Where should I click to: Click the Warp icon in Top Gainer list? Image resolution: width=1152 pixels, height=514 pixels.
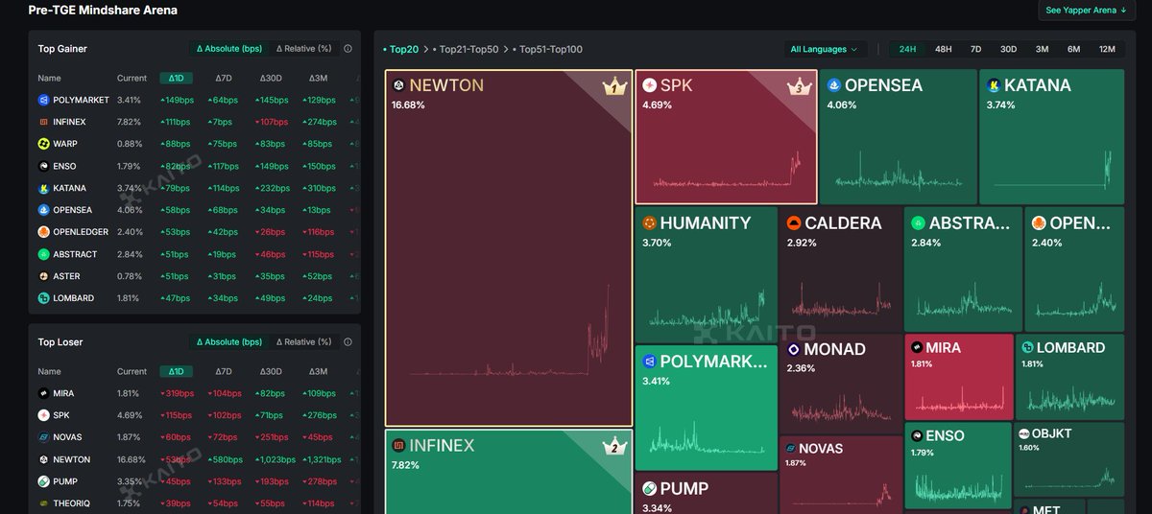coord(43,144)
